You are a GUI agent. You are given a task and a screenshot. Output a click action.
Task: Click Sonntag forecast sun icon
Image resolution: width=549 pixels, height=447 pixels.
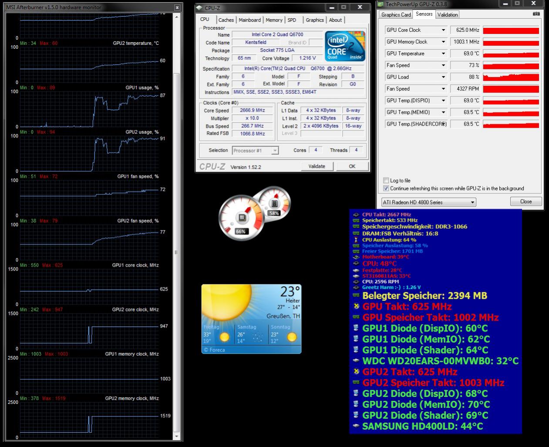coord(292,337)
